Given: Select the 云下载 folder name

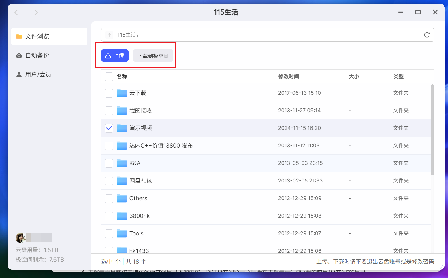Looking at the screenshot, I should (138, 93).
